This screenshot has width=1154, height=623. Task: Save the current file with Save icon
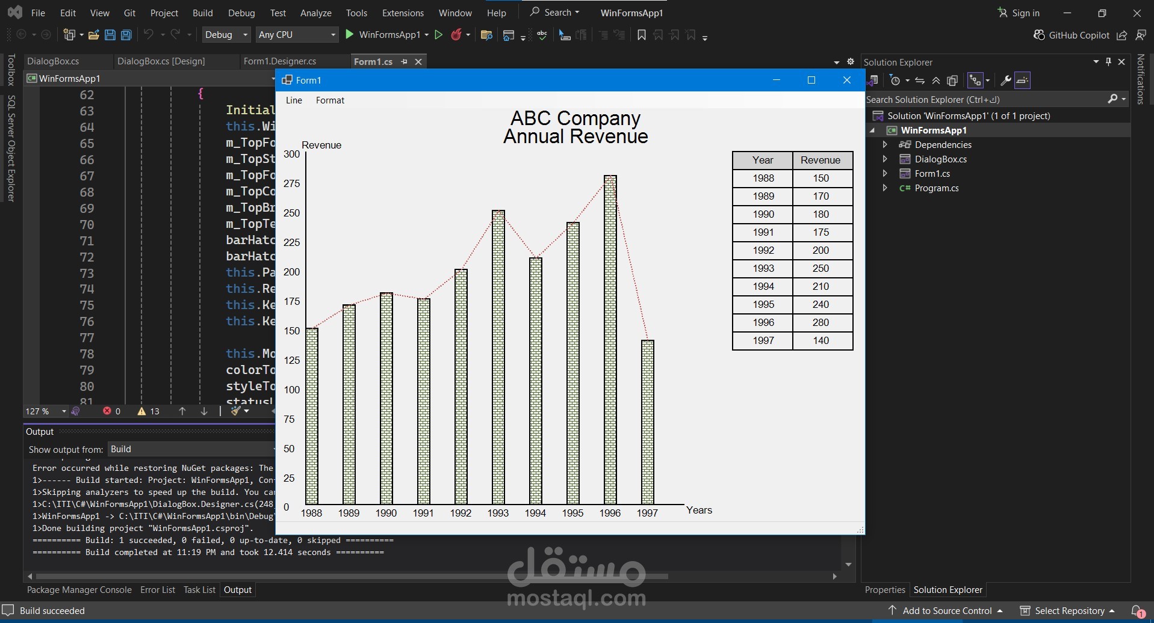110,35
